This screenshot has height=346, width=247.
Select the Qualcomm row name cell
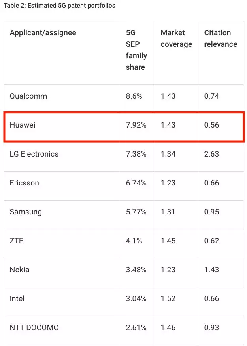pyautogui.click(x=28, y=96)
